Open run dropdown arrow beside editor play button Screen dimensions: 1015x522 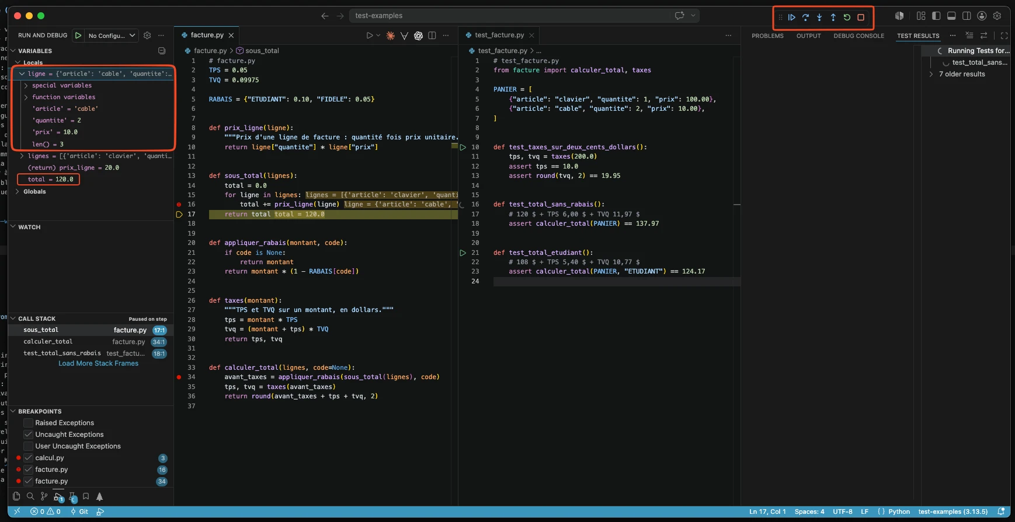(378, 36)
